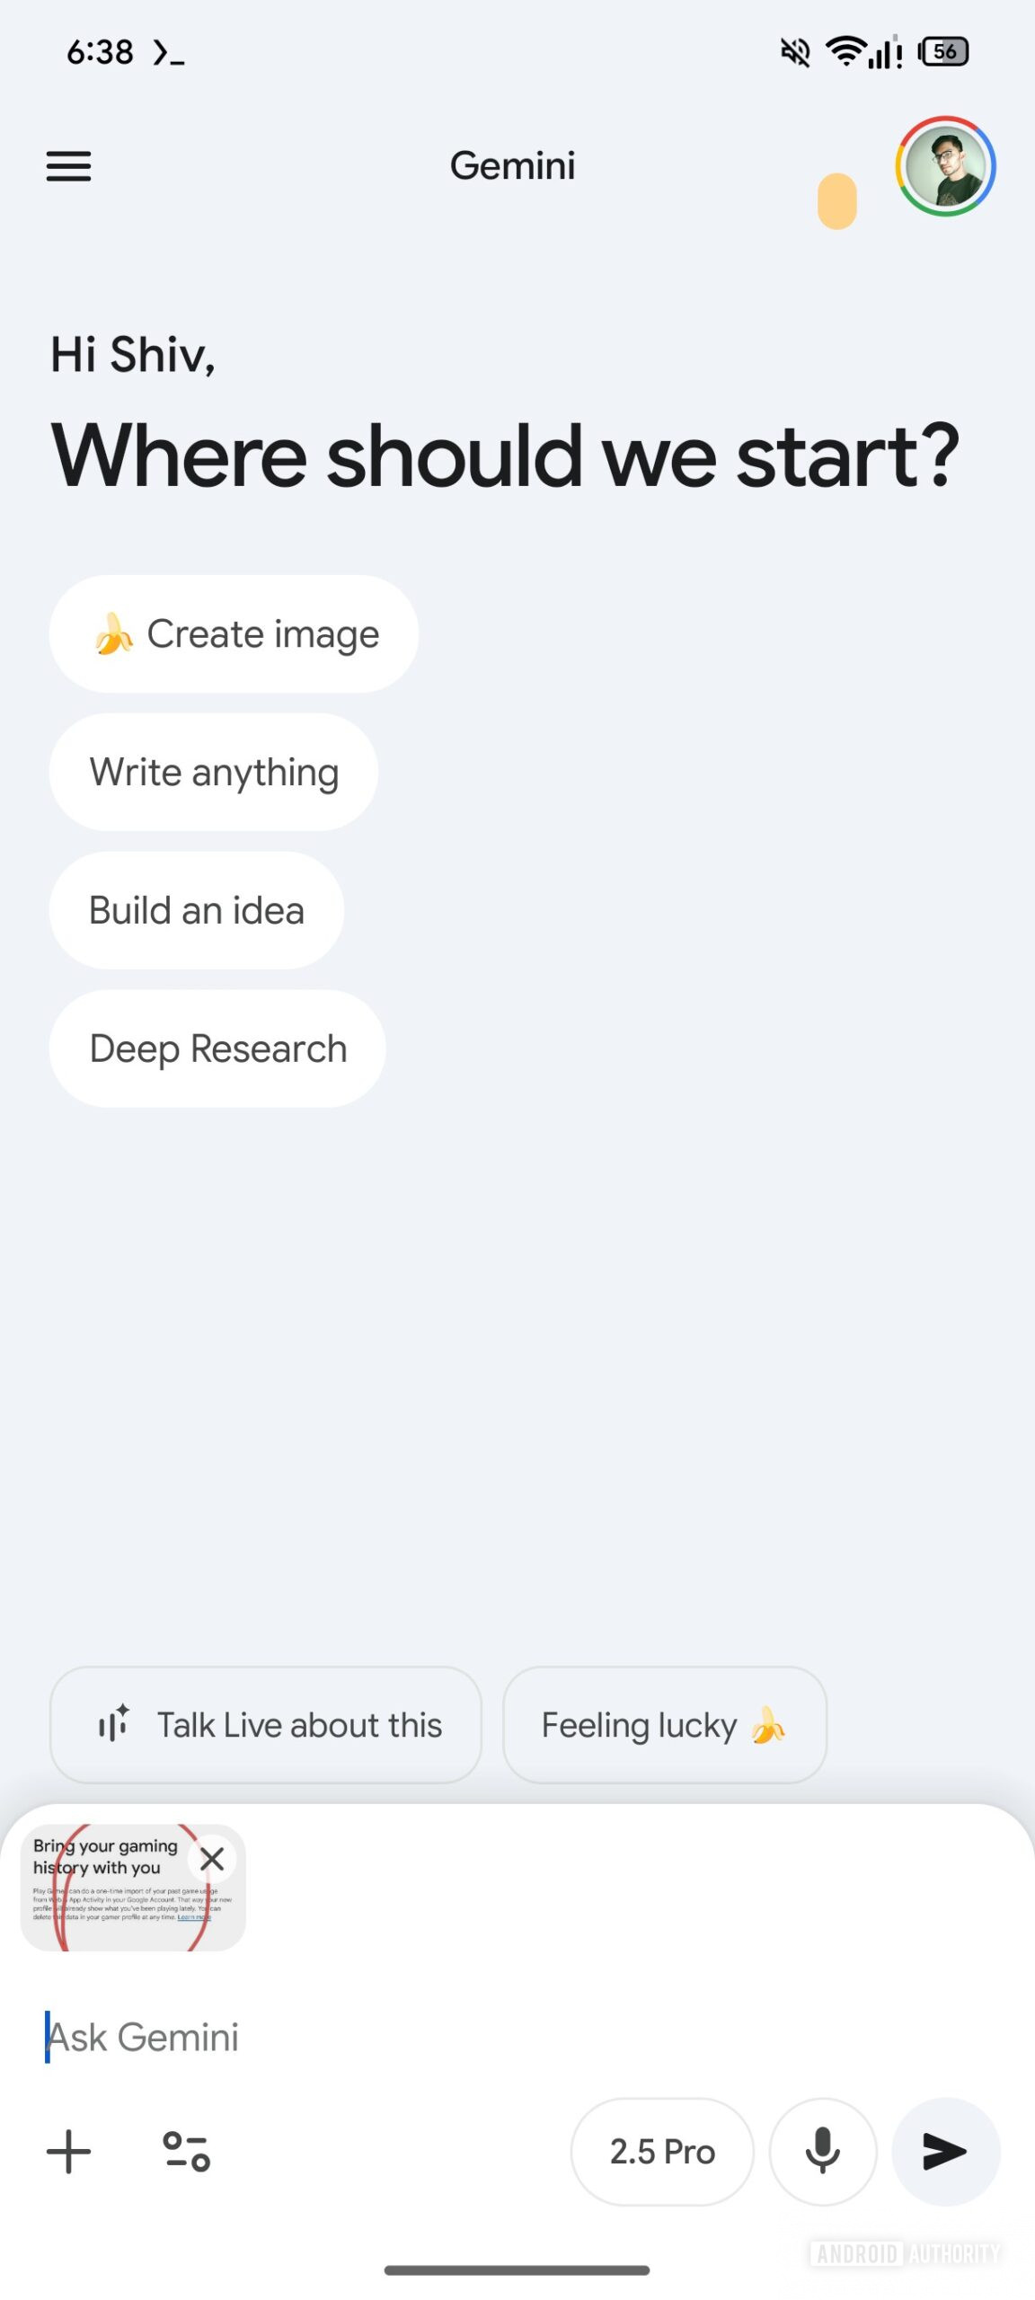Screen dimensions: 1035x2300
Task: Open the hamburger navigation menu
Action: (x=68, y=166)
